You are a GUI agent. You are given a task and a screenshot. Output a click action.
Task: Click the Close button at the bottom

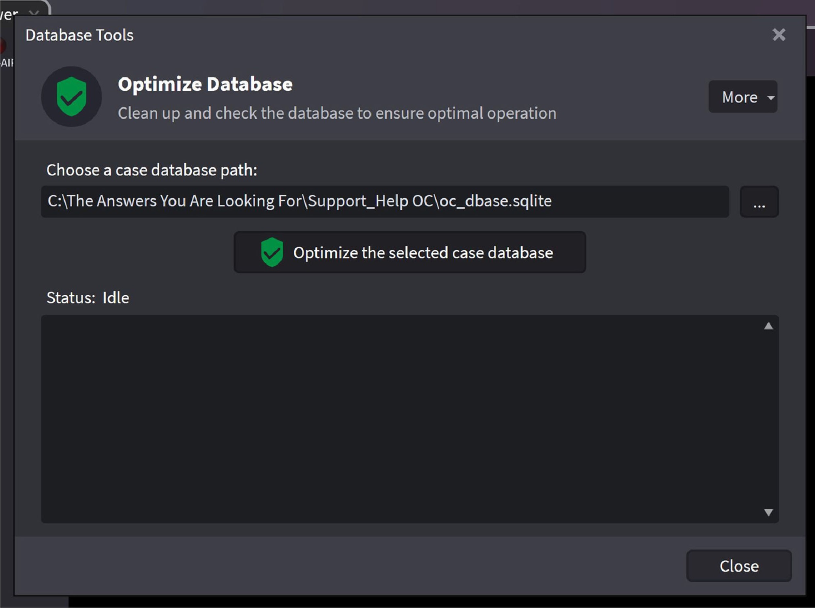tap(738, 565)
